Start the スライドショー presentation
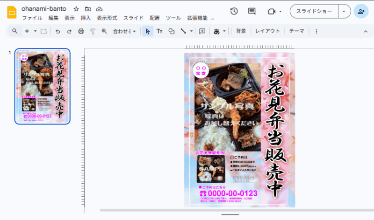The image size is (374, 220). (314, 11)
